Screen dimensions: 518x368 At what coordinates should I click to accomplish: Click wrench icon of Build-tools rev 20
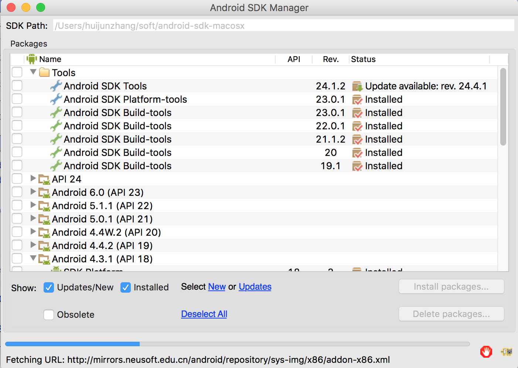tap(56, 153)
